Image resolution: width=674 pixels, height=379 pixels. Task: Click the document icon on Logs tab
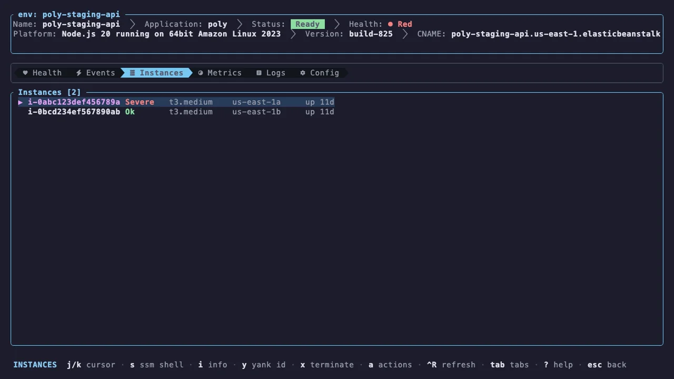(x=259, y=73)
